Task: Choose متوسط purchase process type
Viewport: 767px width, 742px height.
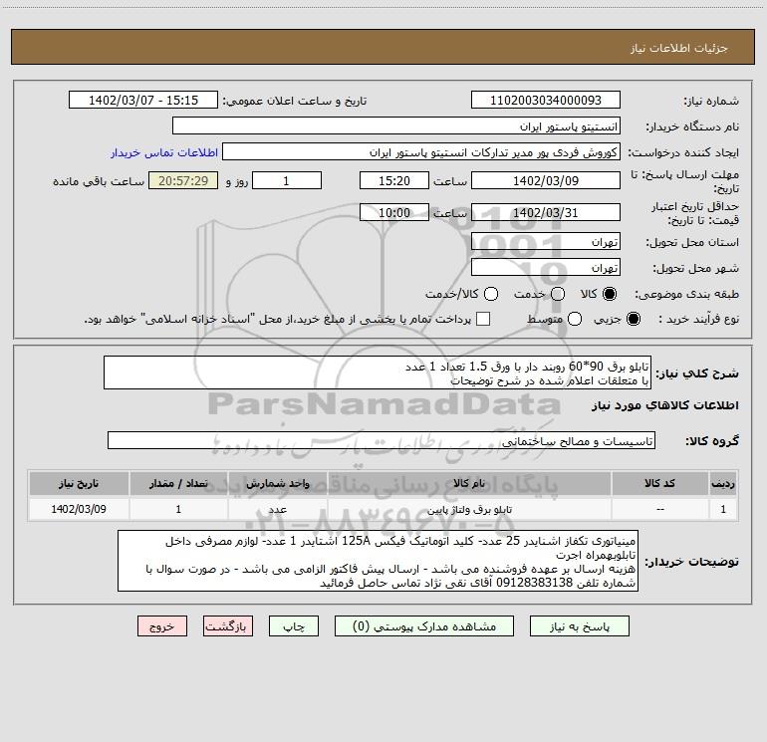Action: point(575,319)
